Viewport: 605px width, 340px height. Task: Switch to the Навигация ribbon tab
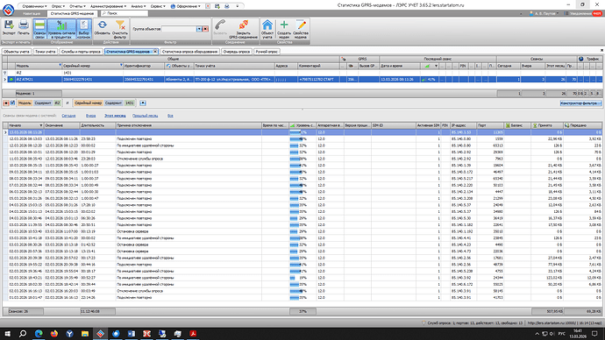coord(32,13)
